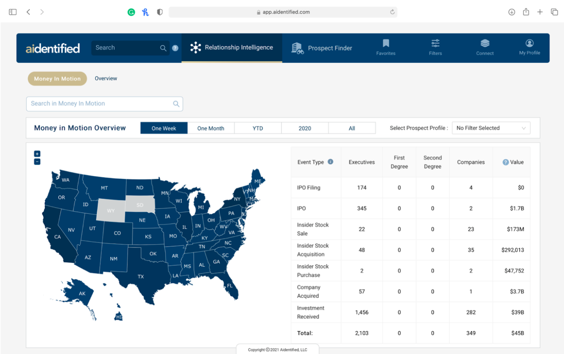564x354 pixels.
Task: Click the Event Type info icon
Action: click(x=331, y=162)
